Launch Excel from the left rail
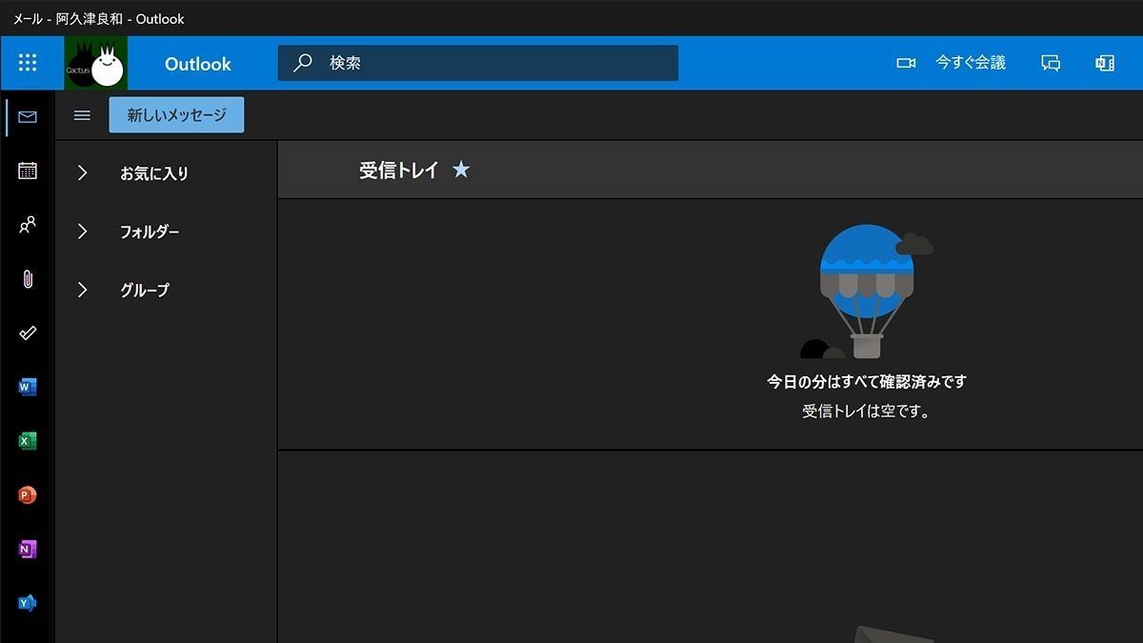1143x643 pixels. (x=28, y=441)
